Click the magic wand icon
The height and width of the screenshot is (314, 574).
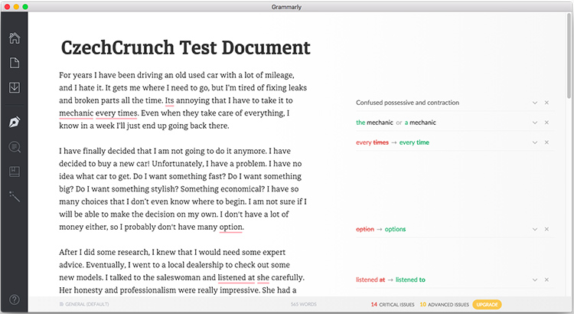pyautogui.click(x=14, y=198)
